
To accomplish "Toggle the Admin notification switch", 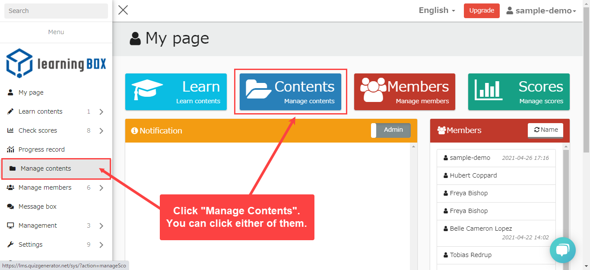I will [390, 130].
